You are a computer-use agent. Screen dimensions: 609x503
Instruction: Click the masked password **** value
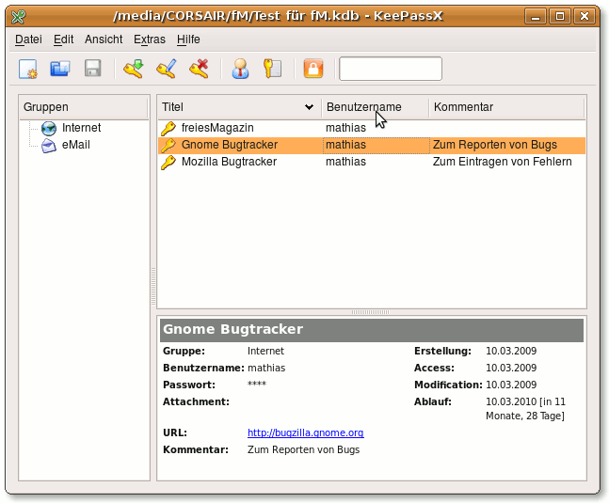coord(257,384)
